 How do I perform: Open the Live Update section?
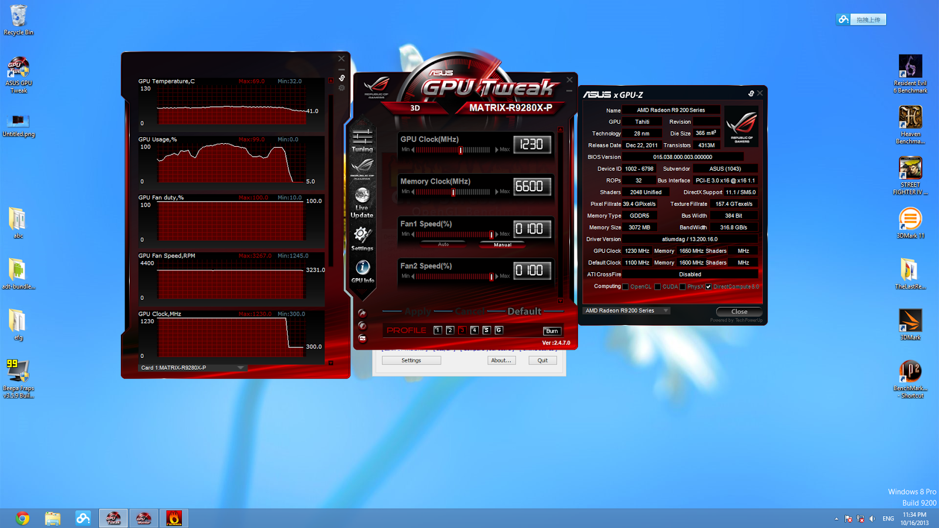coord(362,203)
